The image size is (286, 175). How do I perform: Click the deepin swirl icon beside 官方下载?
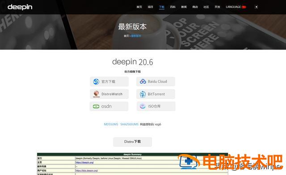pos(96,81)
